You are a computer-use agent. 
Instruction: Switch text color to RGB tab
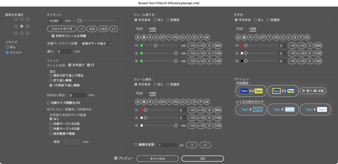pyautogui.click(x=240, y=29)
